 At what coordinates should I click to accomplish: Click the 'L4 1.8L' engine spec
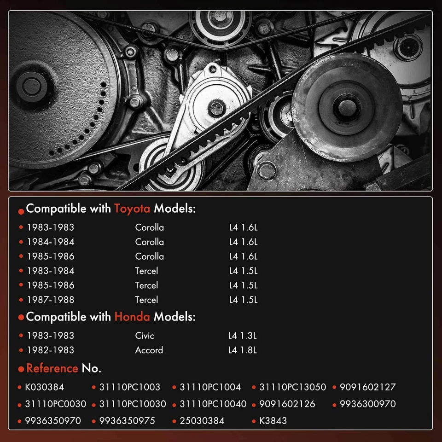click(243, 350)
